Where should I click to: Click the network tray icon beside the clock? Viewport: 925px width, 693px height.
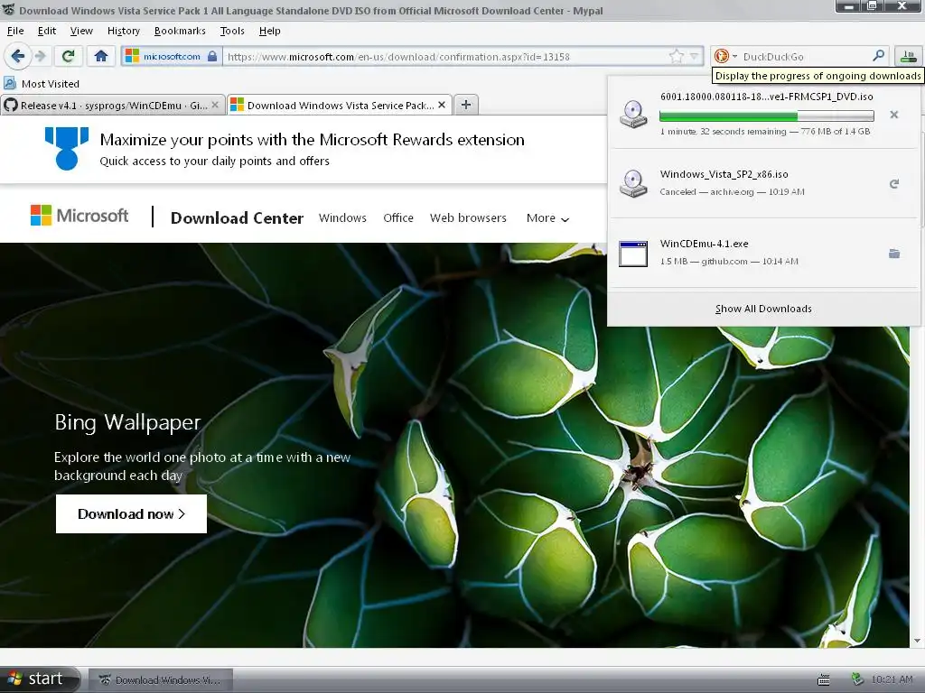pos(857,679)
